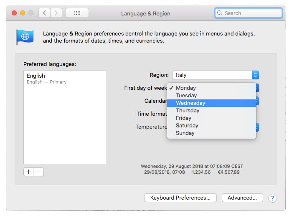Click the help question mark button
The height and width of the screenshot is (218, 292).
(x=273, y=198)
